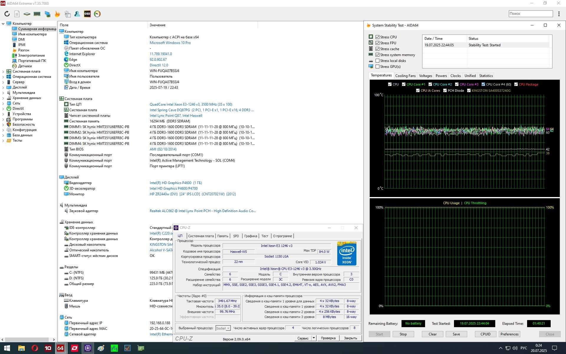This screenshot has height=354, width=566.
Task: Click the gauge sensor toolbar icon
Action: pyautogui.click(x=97, y=14)
